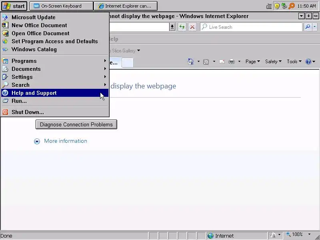This screenshot has width=320, height=240.
Task: Open the Slice Gallery dropdown arrow
Action: (138, 50)
